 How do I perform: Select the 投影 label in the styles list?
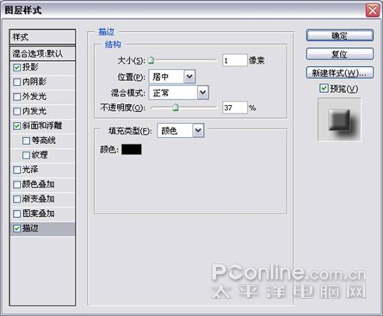coord(30,67)
